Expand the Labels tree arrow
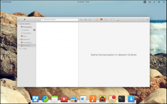This screenshot has height=104, width=167. [20, 49]
